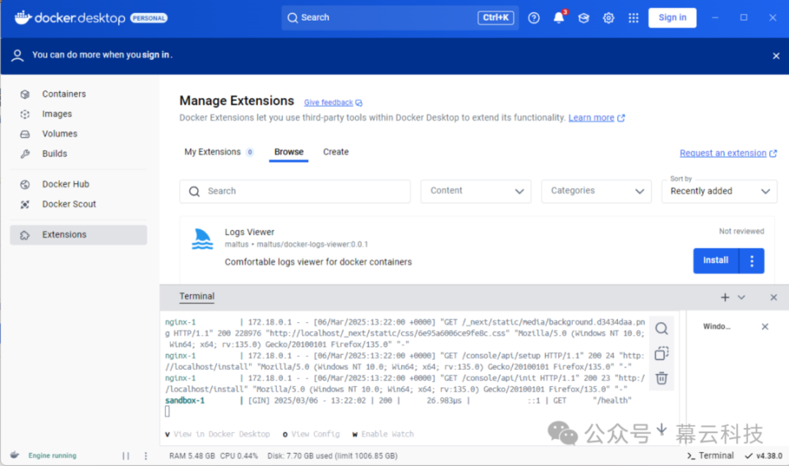Click View in Docker Desktop shortcut
Image resolution: width=789 pixels, height=466 pixels.
click(217, 434)
